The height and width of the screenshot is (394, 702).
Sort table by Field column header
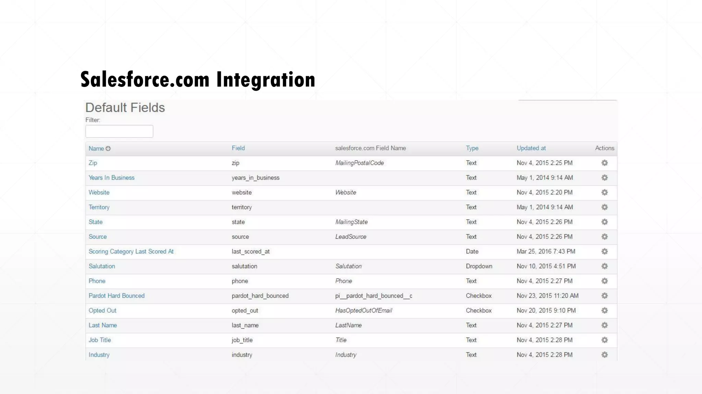[x=238, y=148]
